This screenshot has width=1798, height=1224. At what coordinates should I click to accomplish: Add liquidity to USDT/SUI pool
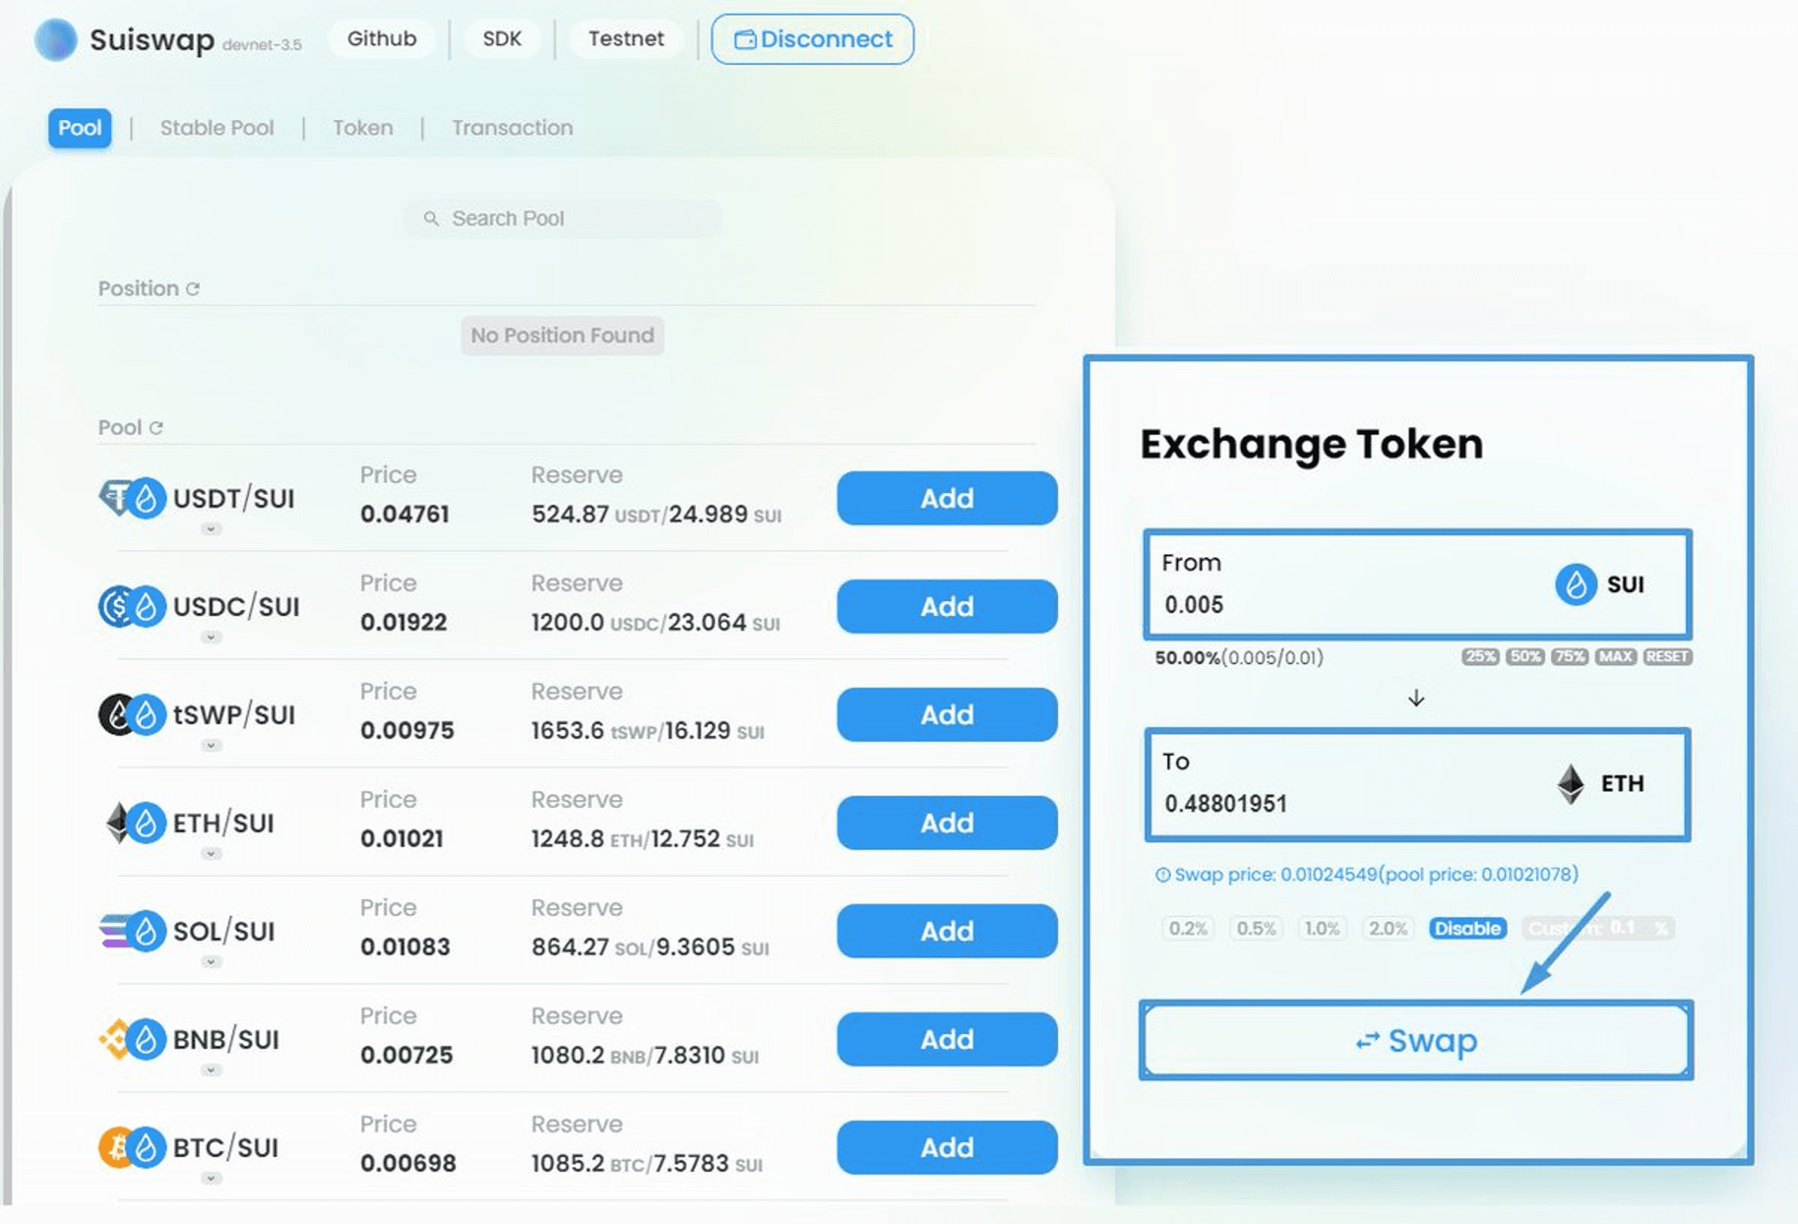947,499
